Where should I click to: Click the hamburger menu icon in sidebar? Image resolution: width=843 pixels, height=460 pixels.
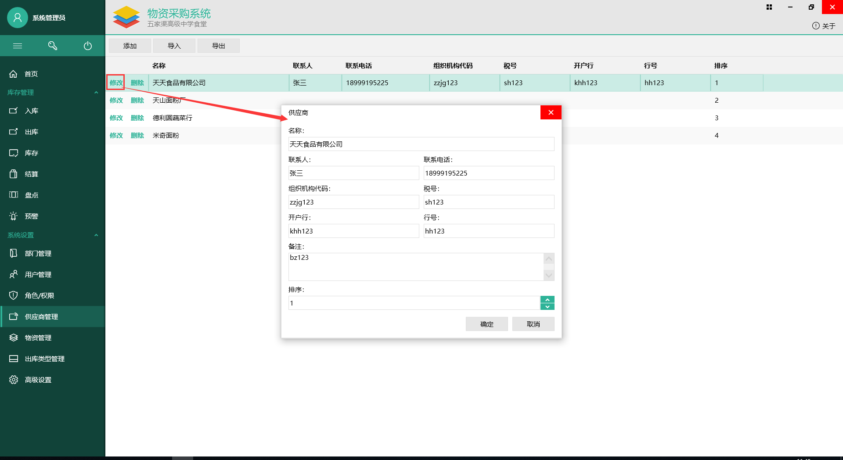(18, 46)
